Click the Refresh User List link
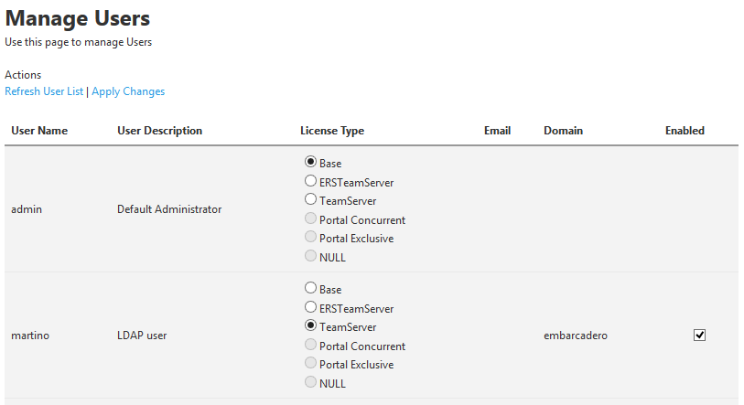744x405 pixels. pyautogui.click(x=44, y=91)
